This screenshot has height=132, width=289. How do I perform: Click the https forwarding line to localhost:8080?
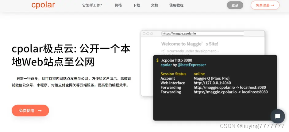coord(231,92)
